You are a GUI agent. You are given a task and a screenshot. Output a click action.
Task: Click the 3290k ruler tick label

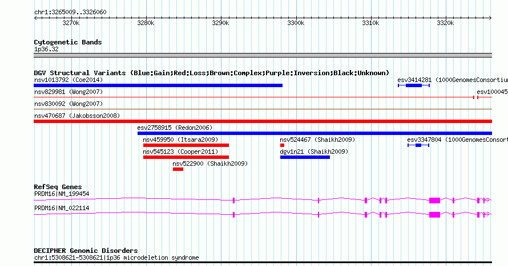click(x=221, y=23)
